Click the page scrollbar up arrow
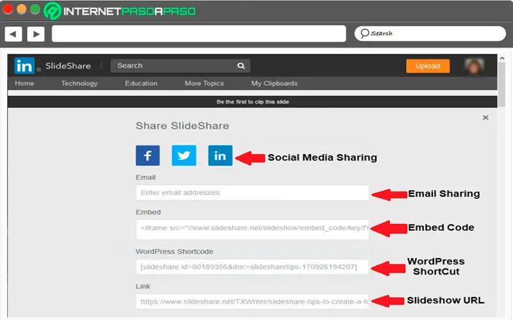Screen dimensions: 513x320 tap(502, 58)
